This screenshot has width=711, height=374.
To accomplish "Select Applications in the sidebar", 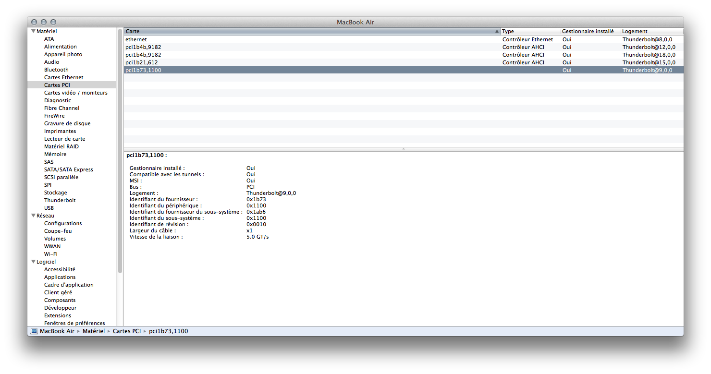I will coord(60,277).
